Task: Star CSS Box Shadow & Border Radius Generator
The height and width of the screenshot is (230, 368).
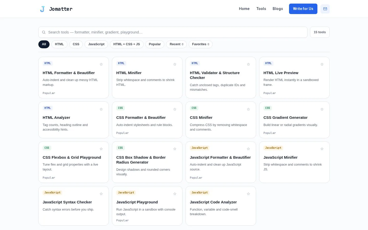Action: click(x=175, y=149)
